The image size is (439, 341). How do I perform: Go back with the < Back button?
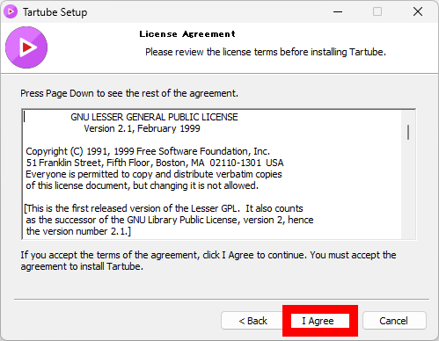click(x=252, y=321)
